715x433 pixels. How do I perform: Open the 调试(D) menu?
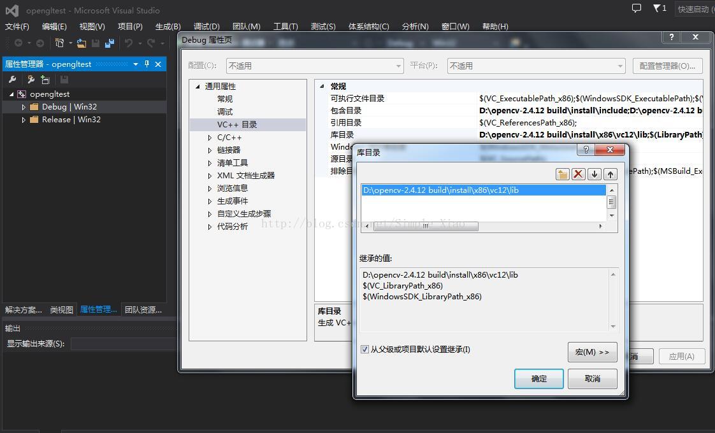206,27
